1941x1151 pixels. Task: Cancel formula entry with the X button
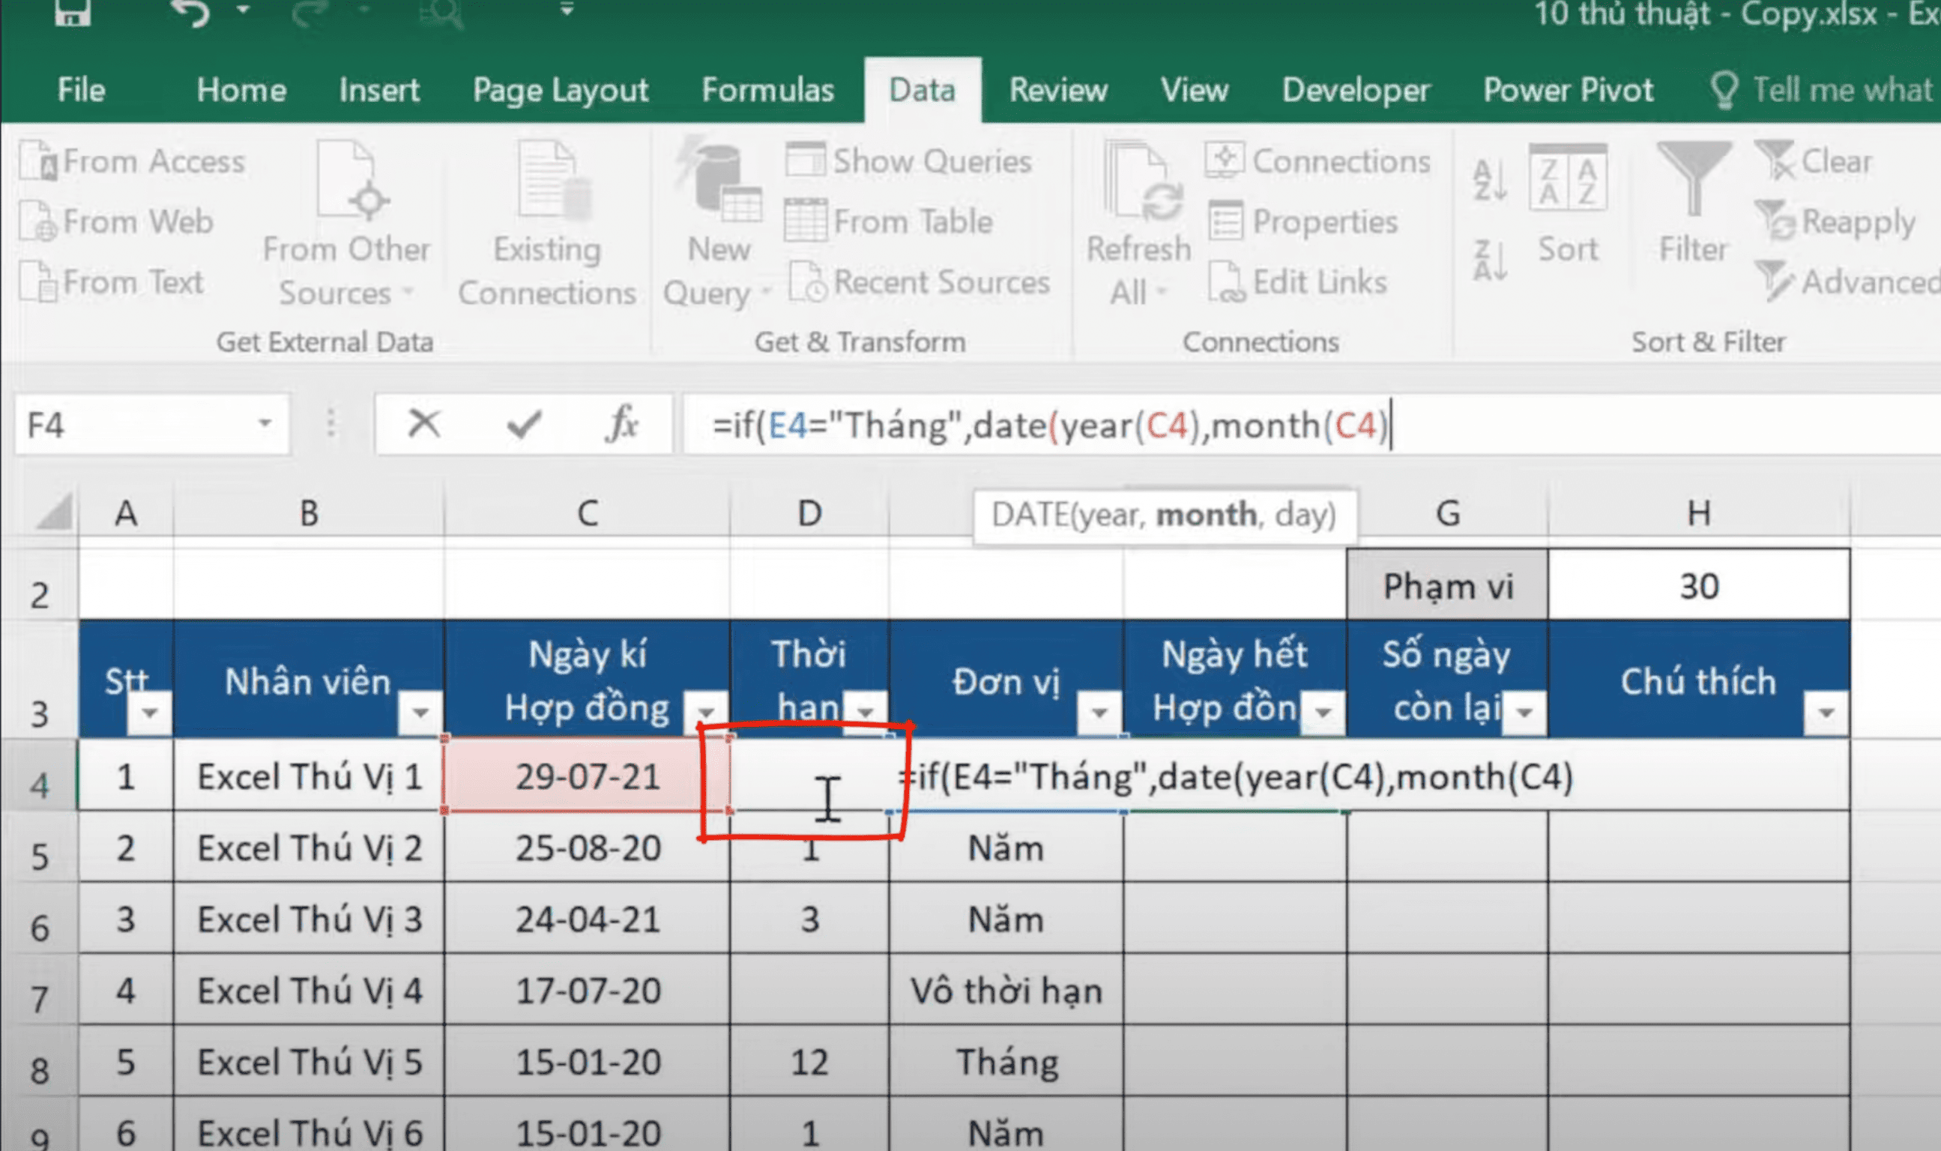pos(425,423)
